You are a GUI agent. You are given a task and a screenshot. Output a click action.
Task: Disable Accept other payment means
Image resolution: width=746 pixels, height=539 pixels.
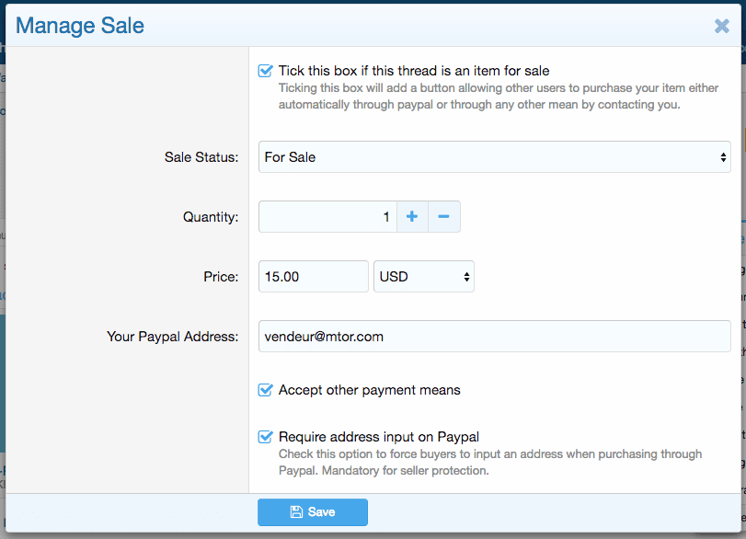266,390
